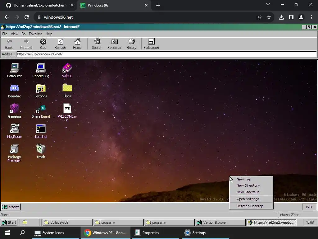This screenshot has width=318, height=239.
Task: Open Chrome three-dot menu
Action: [311, 17]
